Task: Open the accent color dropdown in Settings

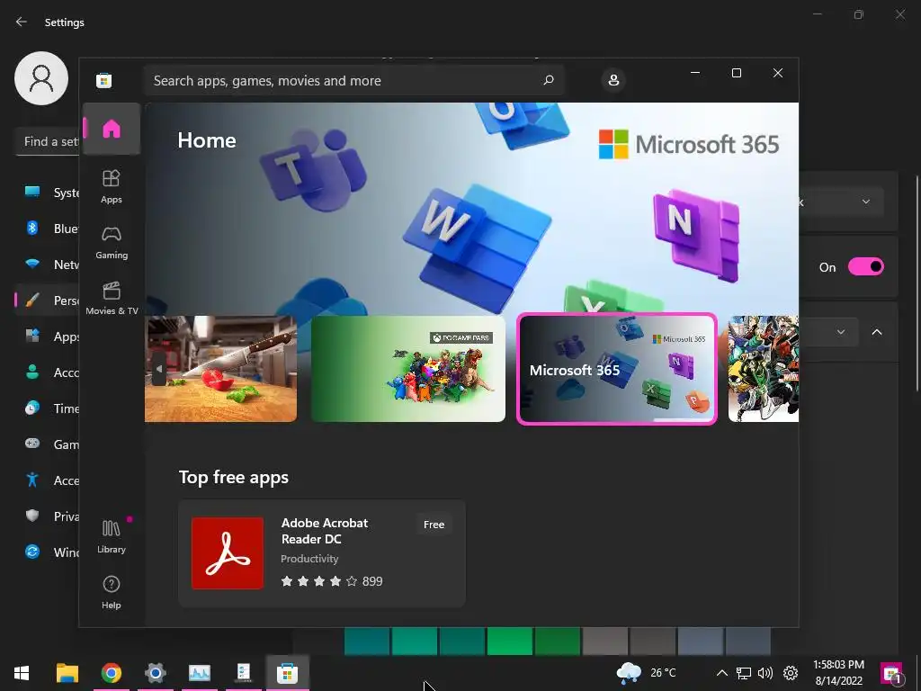Action: [x=829, y=332]
